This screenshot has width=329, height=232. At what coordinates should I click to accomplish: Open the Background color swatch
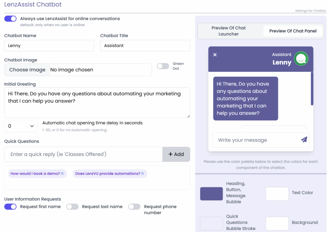[277, 223]
